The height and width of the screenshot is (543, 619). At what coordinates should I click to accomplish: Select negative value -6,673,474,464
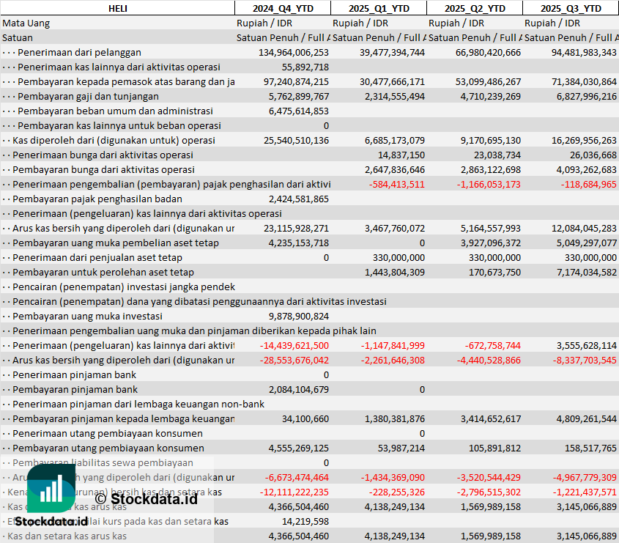point(297,477)
